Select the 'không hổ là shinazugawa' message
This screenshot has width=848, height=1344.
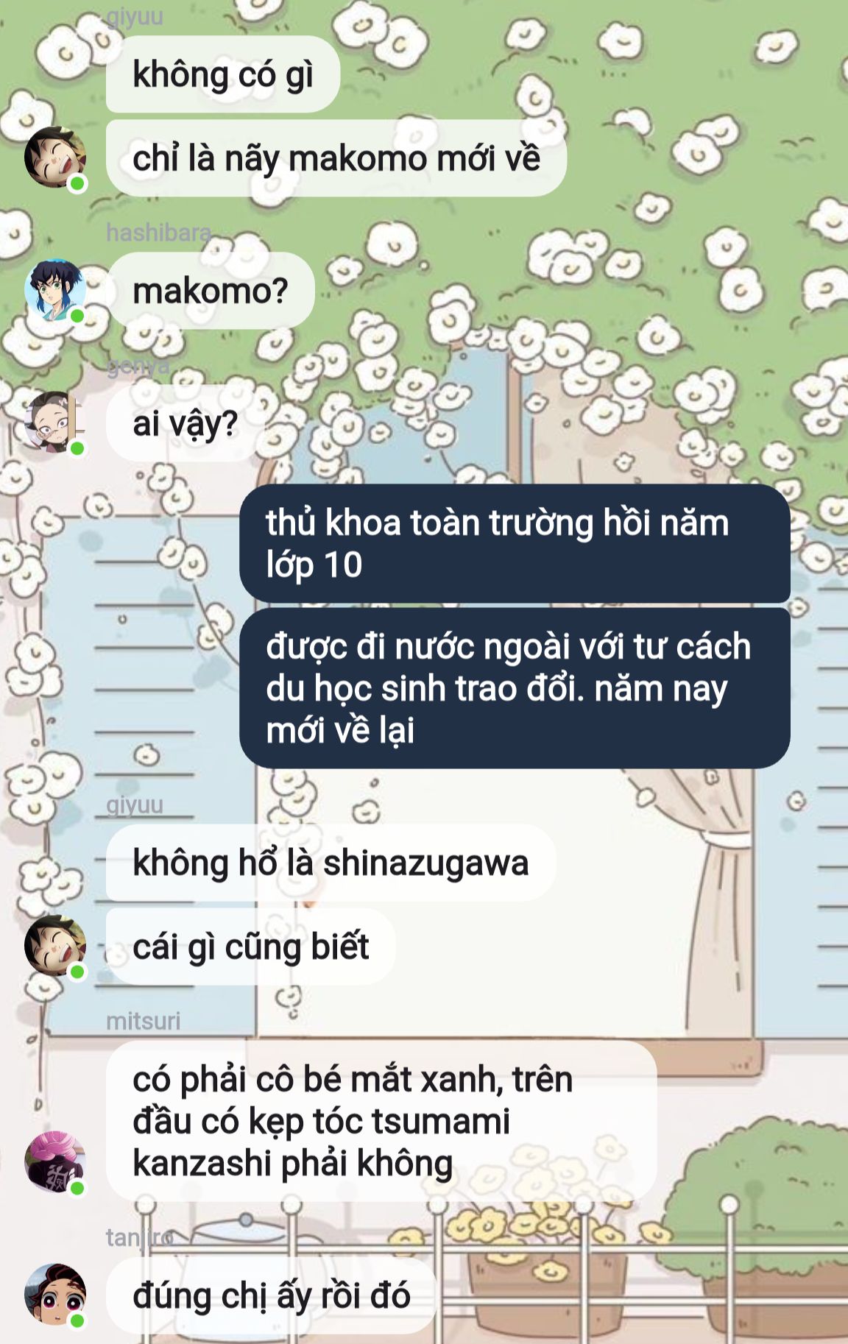point(331,863)
